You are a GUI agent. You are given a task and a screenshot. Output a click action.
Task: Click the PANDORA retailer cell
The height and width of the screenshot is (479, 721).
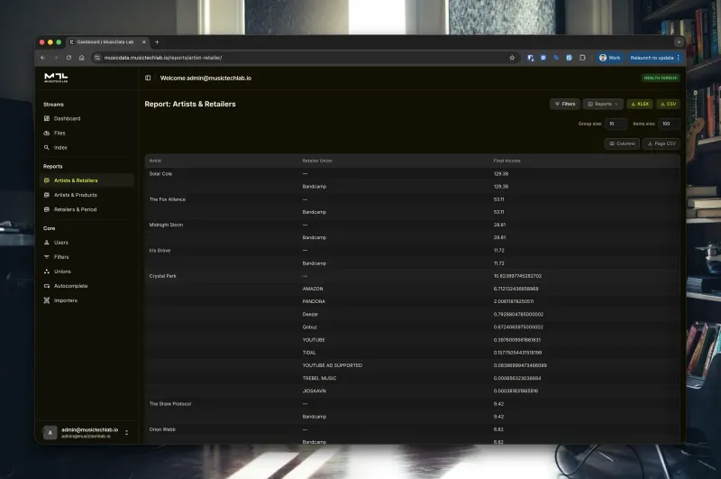click(x=314, y=301)
